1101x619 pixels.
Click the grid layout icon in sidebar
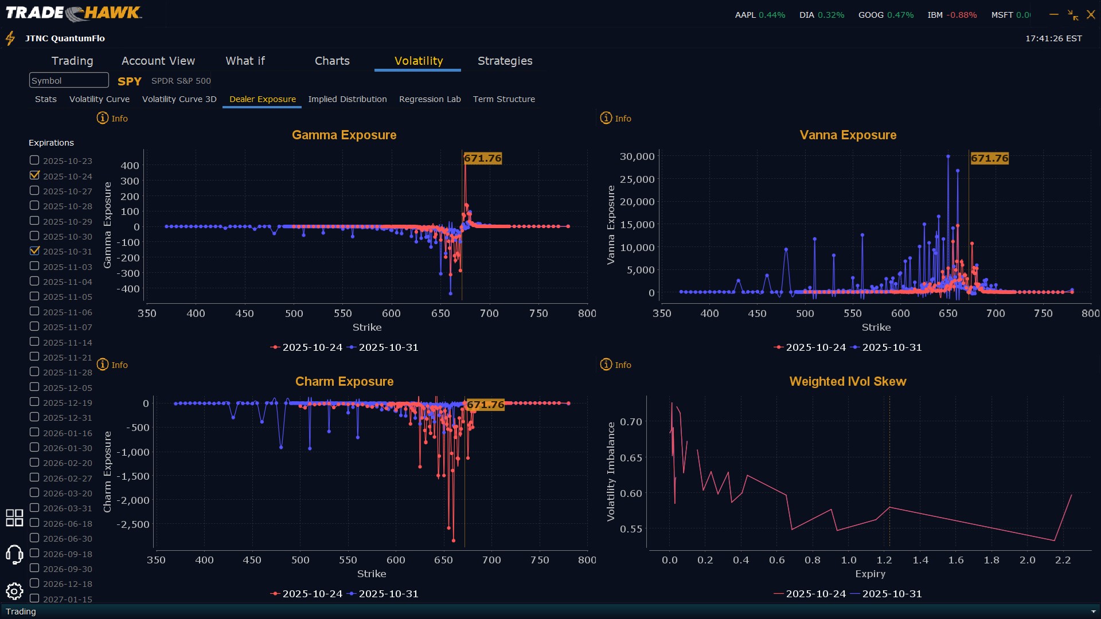click(x=14, y=518)
